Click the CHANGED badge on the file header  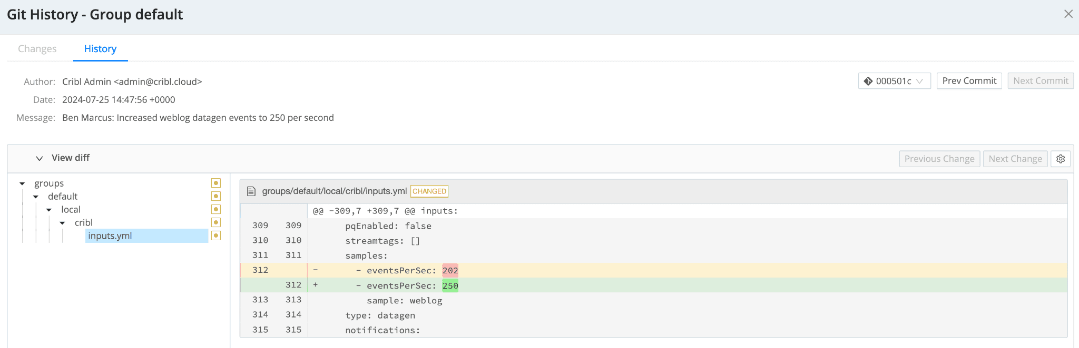(x=429, y=191)
